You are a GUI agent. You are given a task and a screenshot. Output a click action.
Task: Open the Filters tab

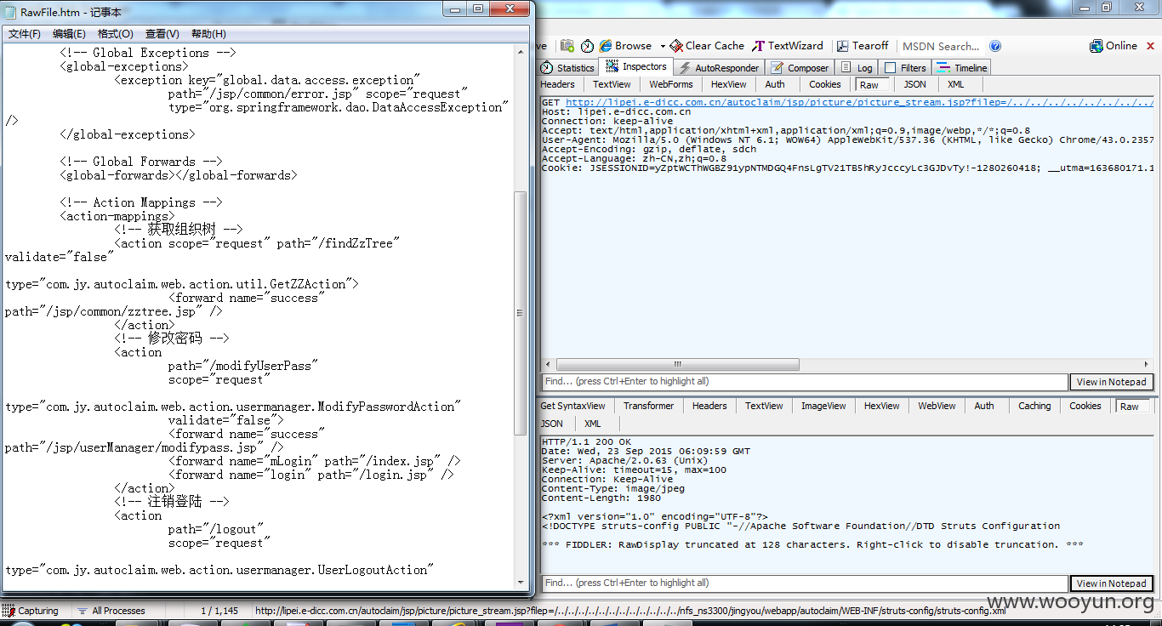click(x=905, y=68)
